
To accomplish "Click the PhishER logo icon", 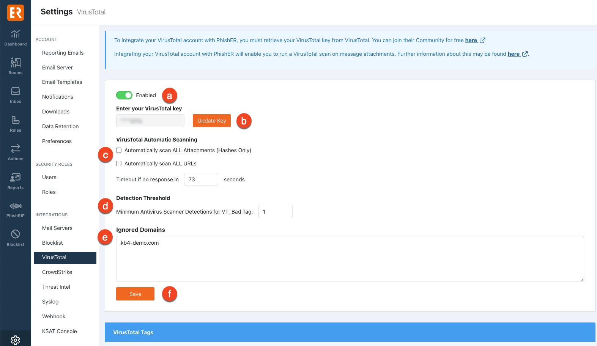I will (x=16, y=13).
